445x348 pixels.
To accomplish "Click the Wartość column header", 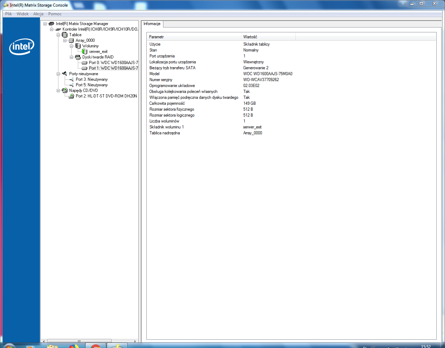I will pyautogui.click(x=268, y=37).
